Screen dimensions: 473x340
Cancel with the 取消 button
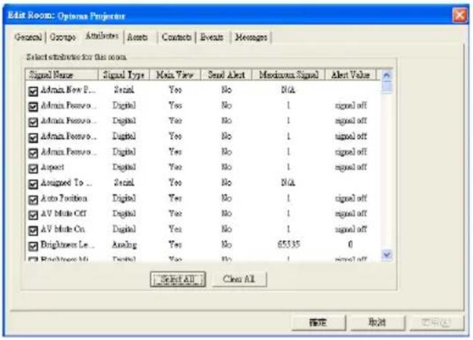377,322
